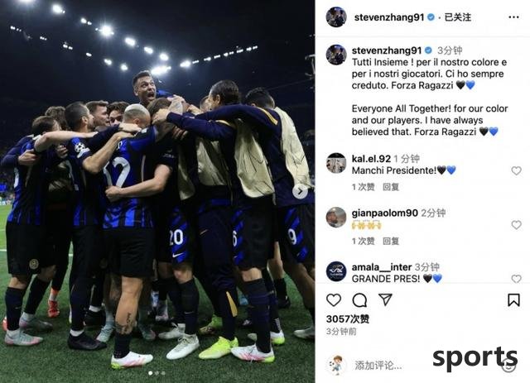
Task: Like gianpaolom90's comment
Action: [516, 225]
